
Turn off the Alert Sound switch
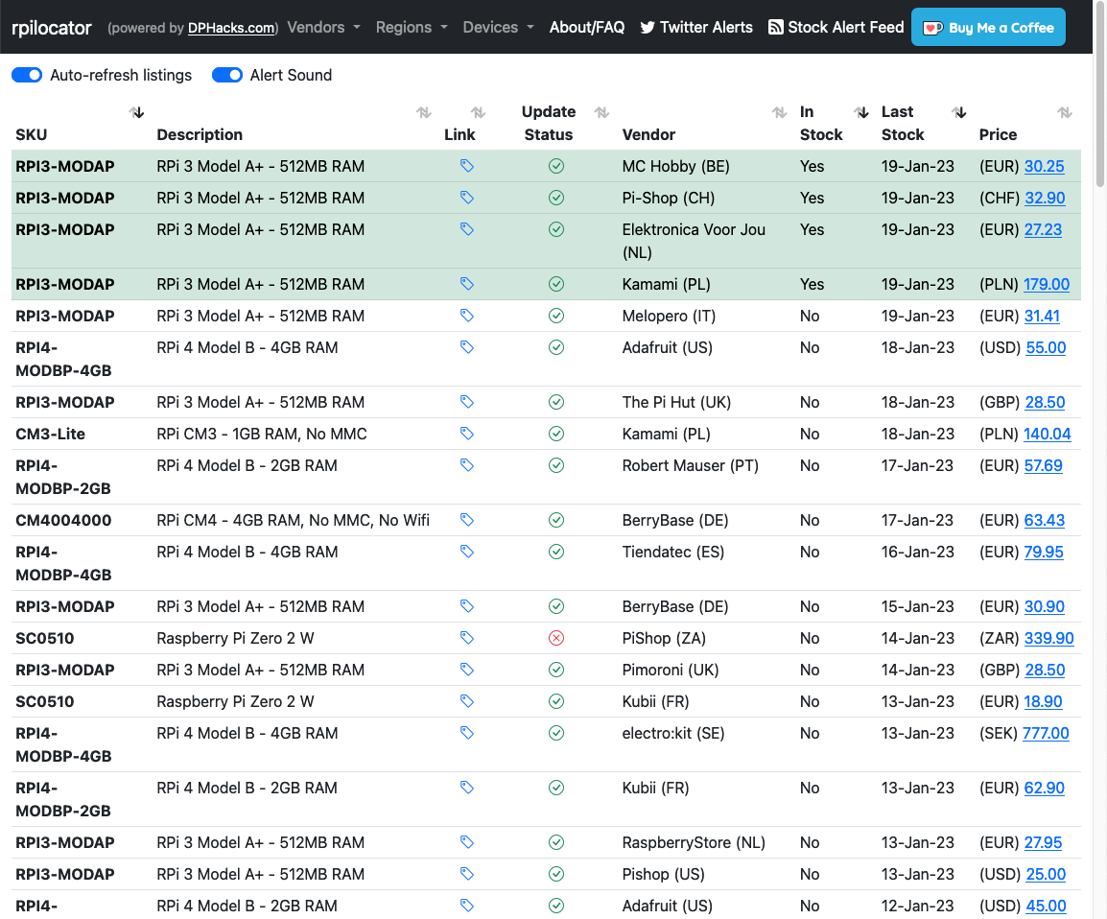pos(227,75)
